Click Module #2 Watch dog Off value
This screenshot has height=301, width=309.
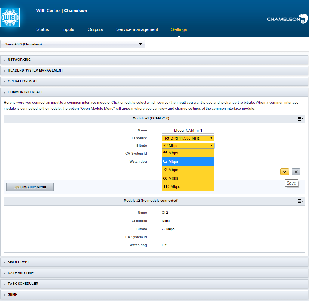tap(164, 245)
